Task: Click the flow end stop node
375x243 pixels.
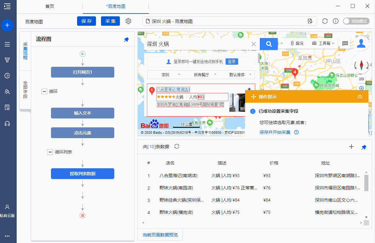Action: point(82,216)
